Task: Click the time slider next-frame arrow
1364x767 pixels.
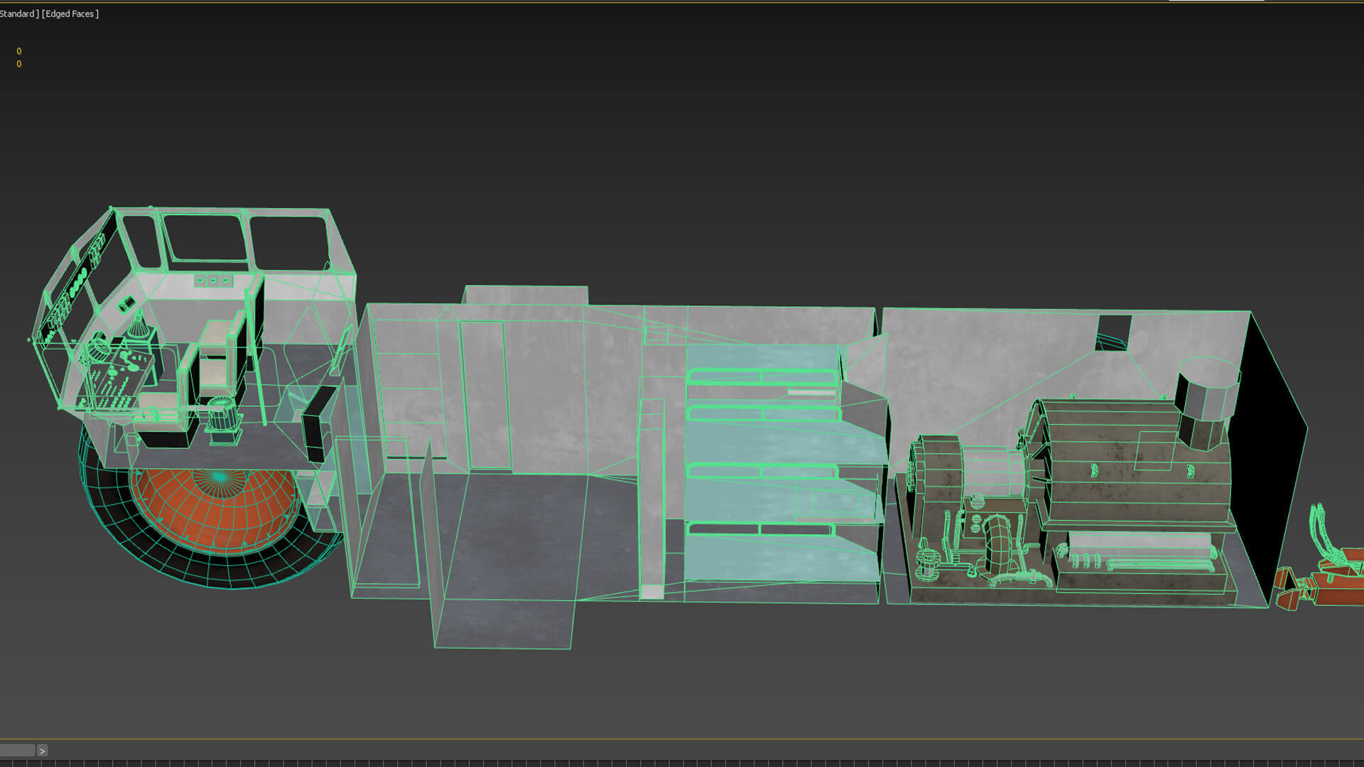Action: click(x=42, y=751)
